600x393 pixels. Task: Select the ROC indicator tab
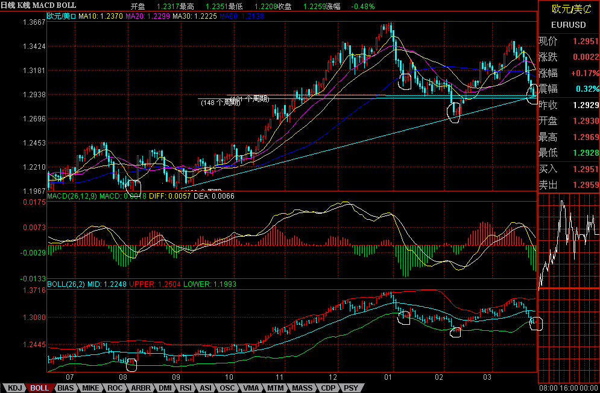coord(115,388)
